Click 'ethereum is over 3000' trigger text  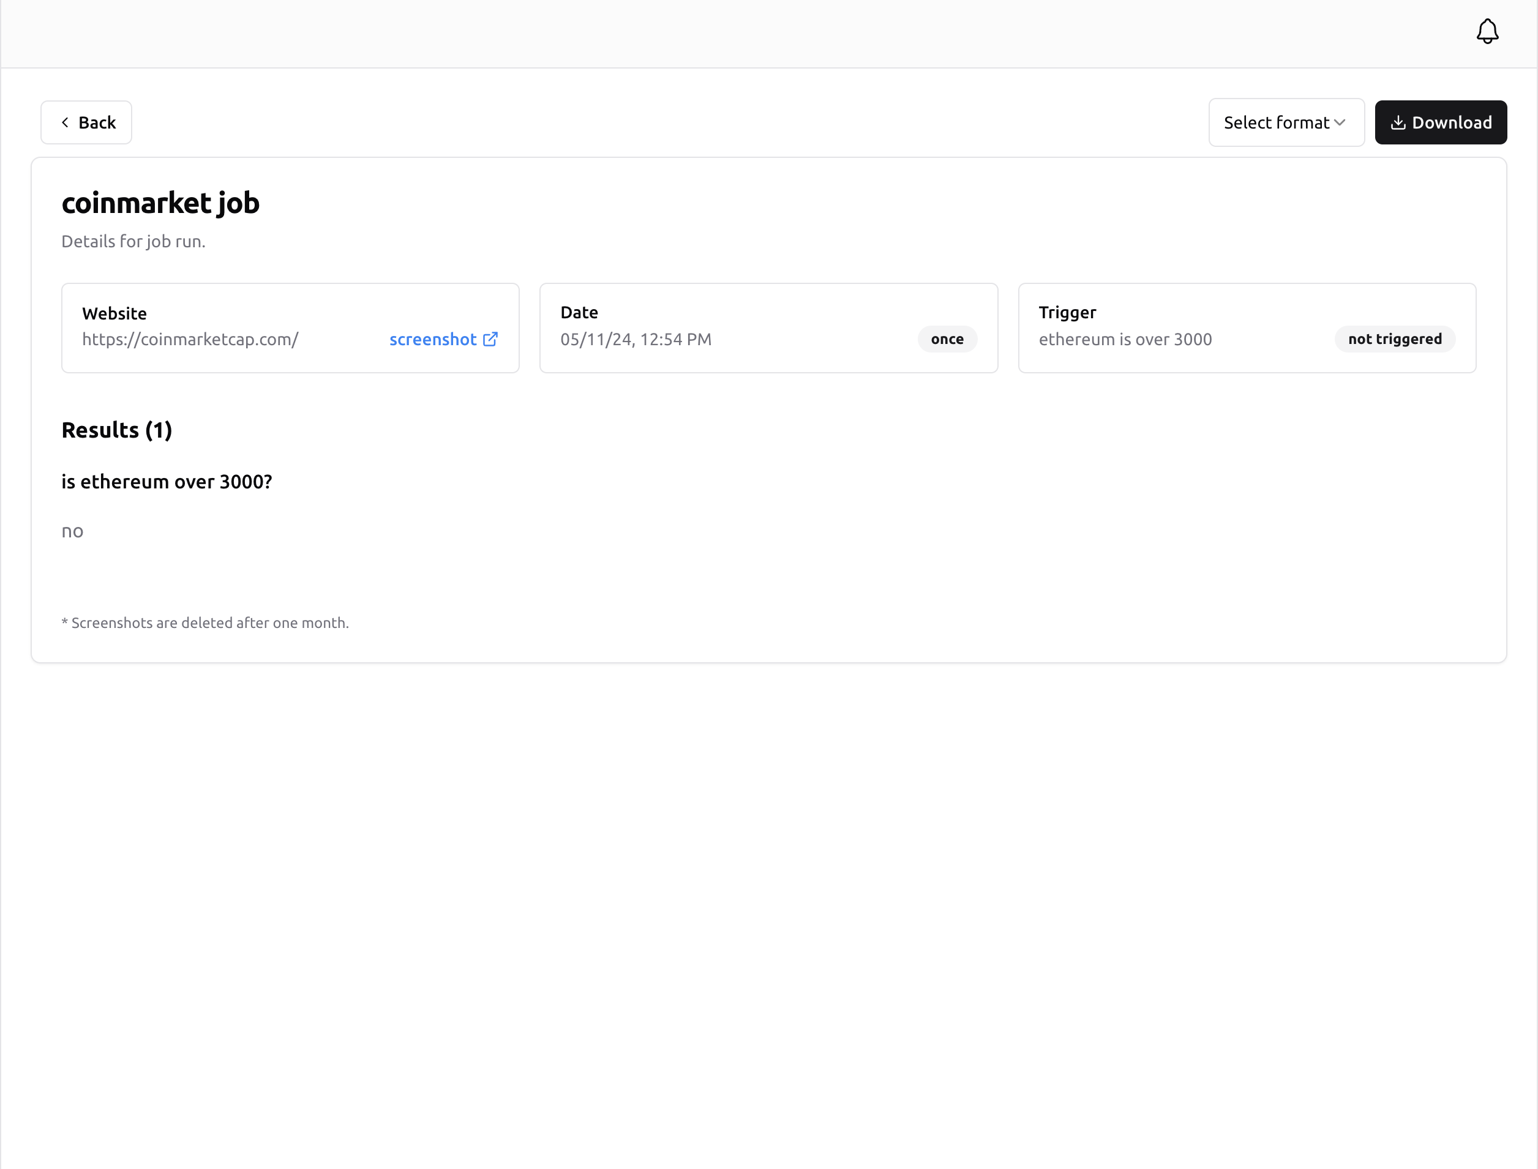point(1125,339)
